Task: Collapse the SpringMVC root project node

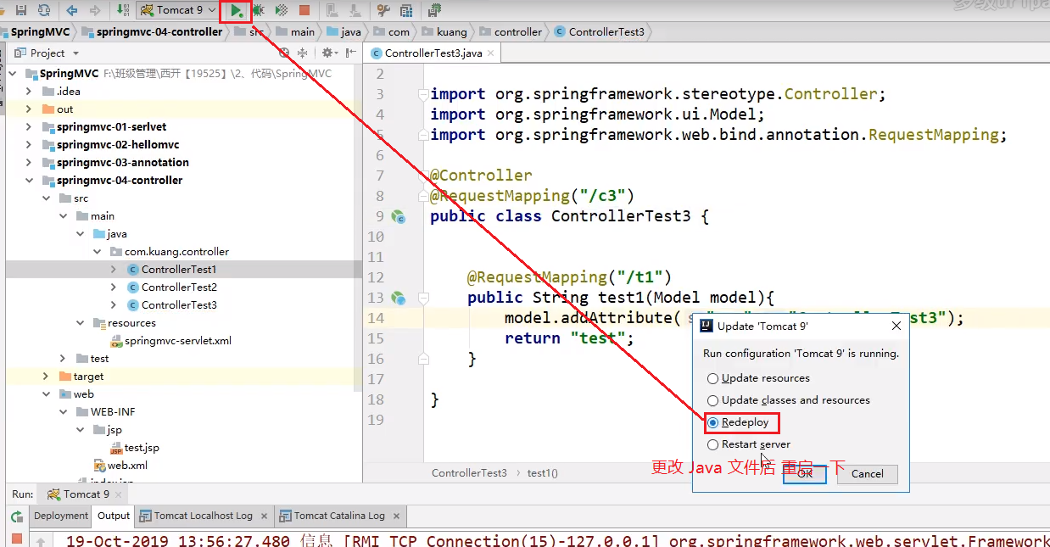Action: click(14, 73)
